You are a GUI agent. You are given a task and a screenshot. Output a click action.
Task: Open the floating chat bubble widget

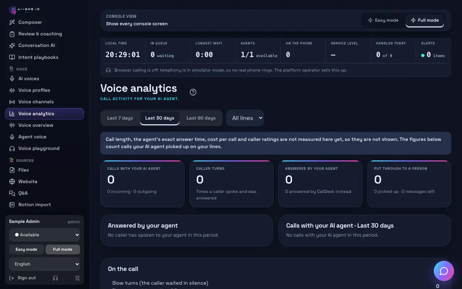tap(444, 271)
